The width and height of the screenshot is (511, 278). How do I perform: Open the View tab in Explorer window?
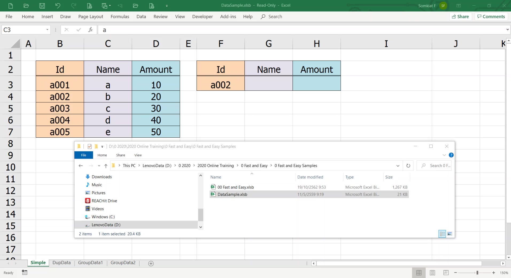point(138,155)
